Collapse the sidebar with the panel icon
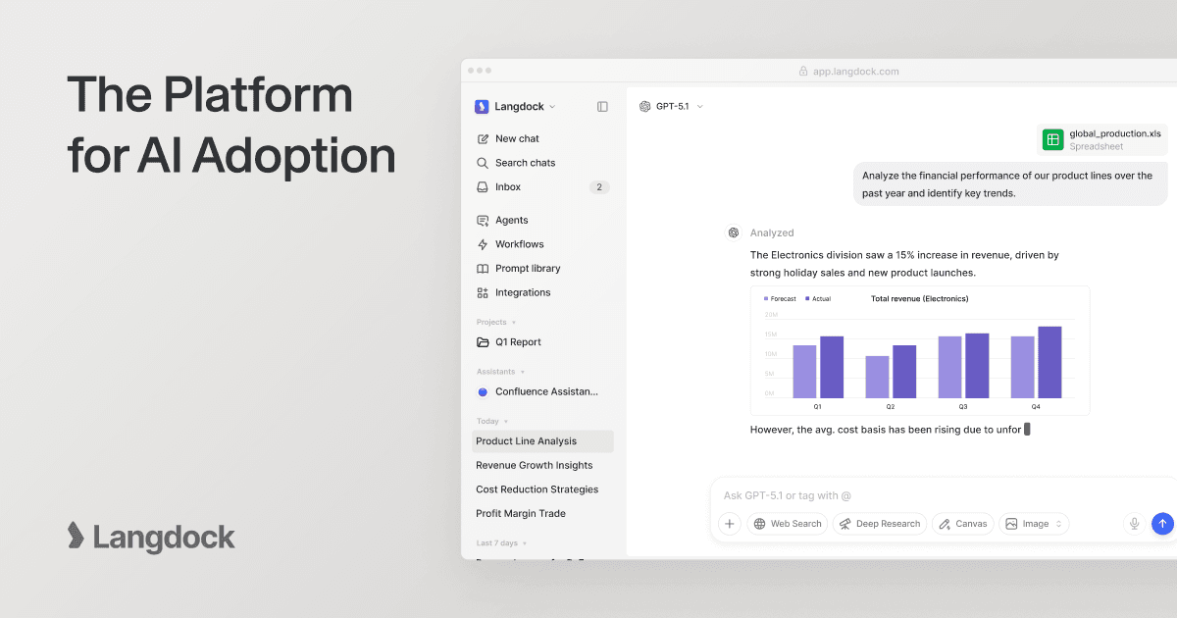1177x618 pixels. tap(602, 107)
